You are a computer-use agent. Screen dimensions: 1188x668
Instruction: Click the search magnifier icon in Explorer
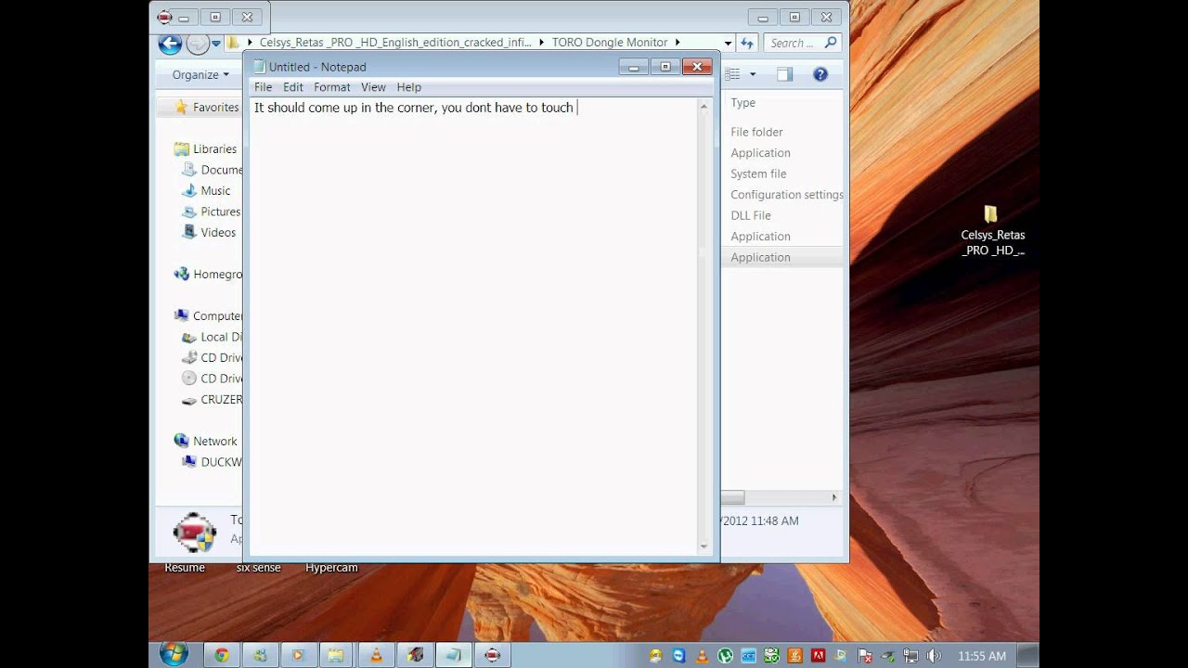tap(831, 43)
